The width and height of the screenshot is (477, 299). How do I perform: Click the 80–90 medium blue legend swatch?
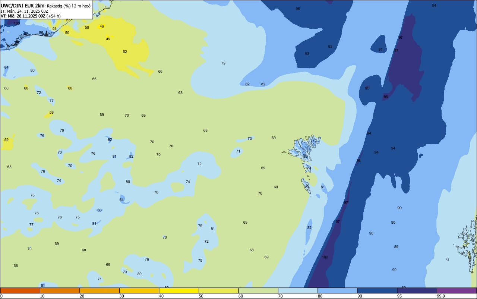tap(338, 290)
